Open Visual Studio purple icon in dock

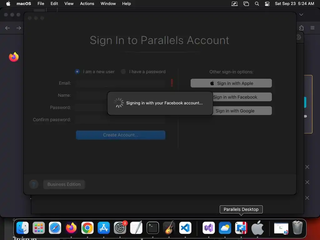(208, 228)
